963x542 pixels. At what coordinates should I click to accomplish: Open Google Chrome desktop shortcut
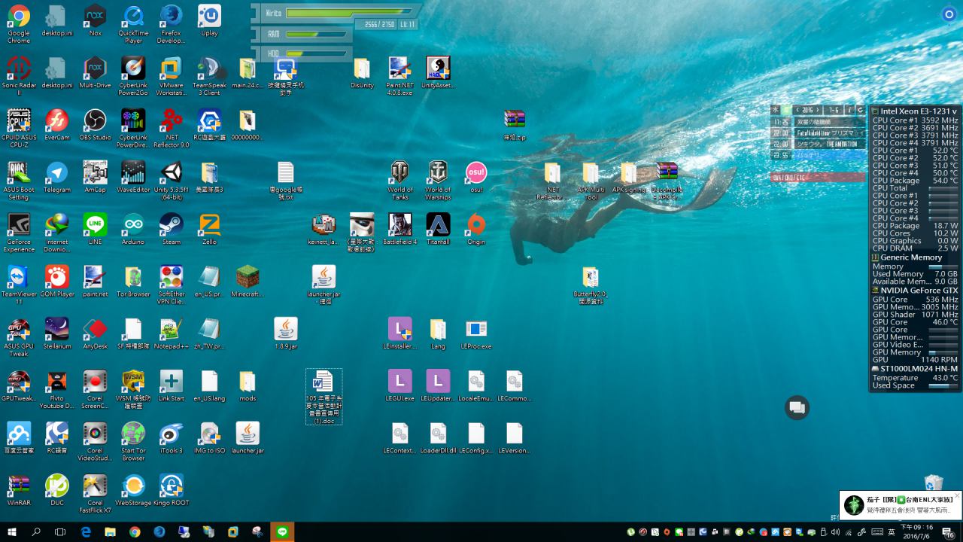pyautogui.click(x=19, y=17)
